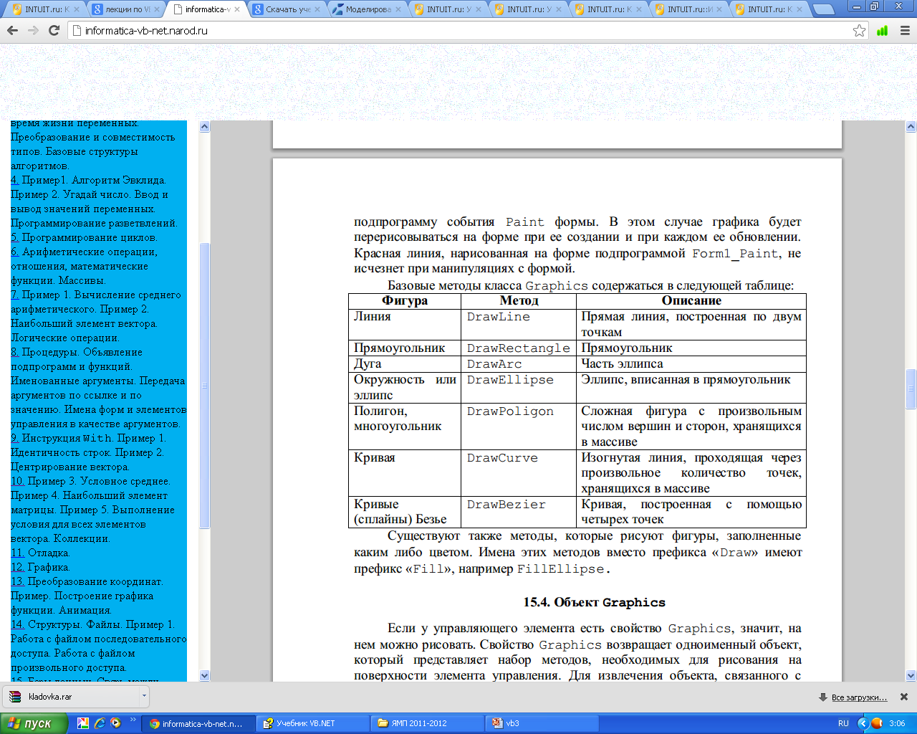This screenshot has width=917, height=734.
Task: Click the main page scrollbar thumb
Action: (911, 389)
